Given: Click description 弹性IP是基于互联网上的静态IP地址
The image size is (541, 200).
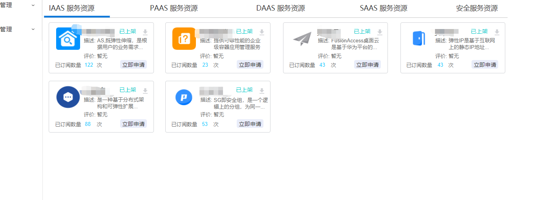Looking at the screenshot, I should [x=471, y=44].
